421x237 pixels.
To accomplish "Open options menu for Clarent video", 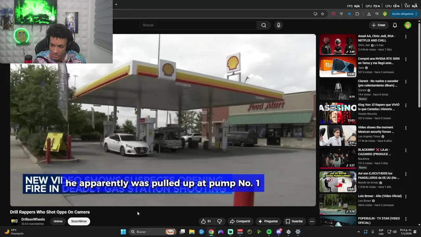I will (x=406, y=82).
